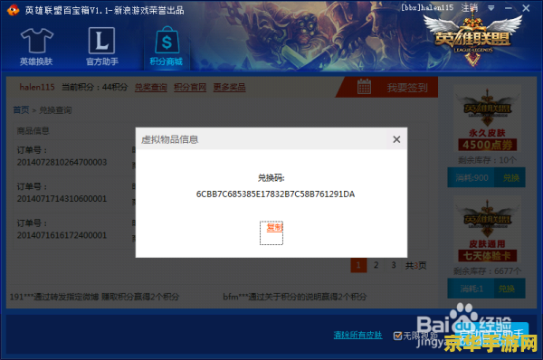Select order number 201407171431060001

[62, 199]
